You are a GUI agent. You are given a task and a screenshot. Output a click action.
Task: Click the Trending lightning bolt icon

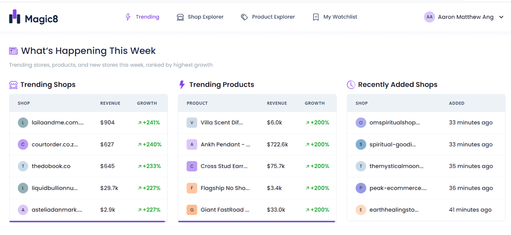[x=128, y=17]
